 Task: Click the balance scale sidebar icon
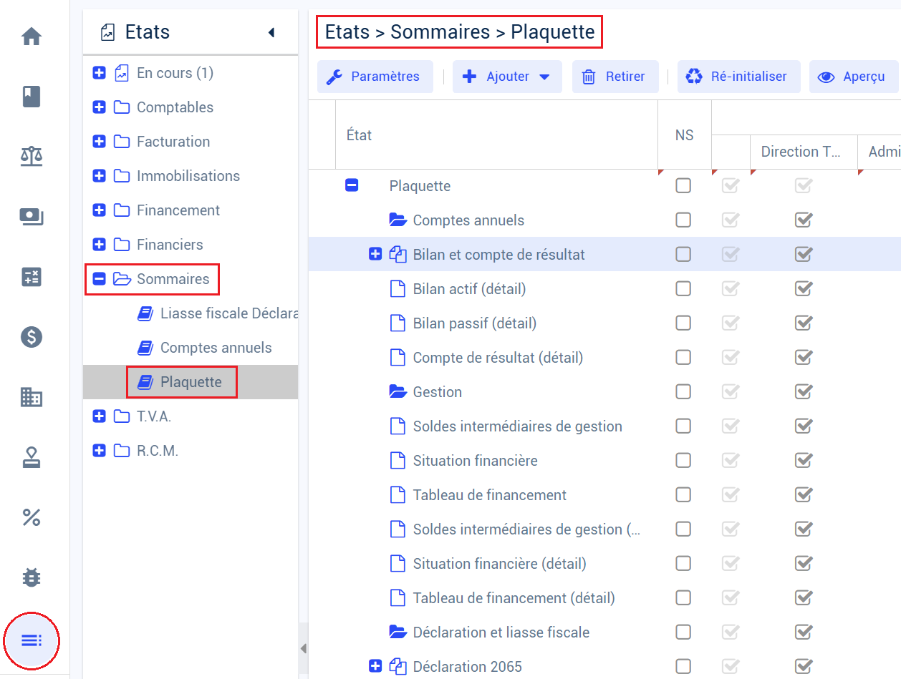coord(32,156)
